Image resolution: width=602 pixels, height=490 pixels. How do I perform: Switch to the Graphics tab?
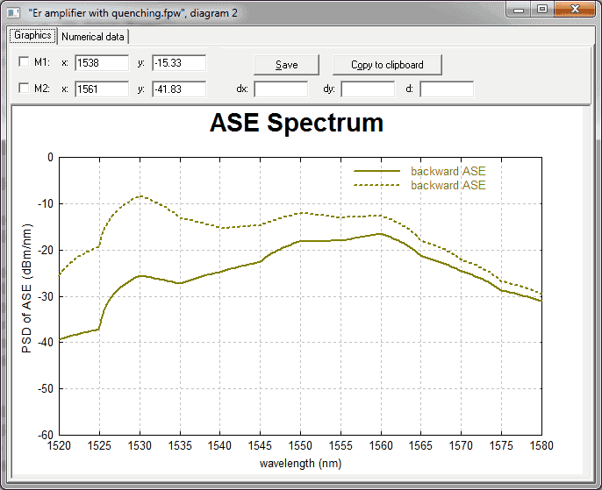32,35
